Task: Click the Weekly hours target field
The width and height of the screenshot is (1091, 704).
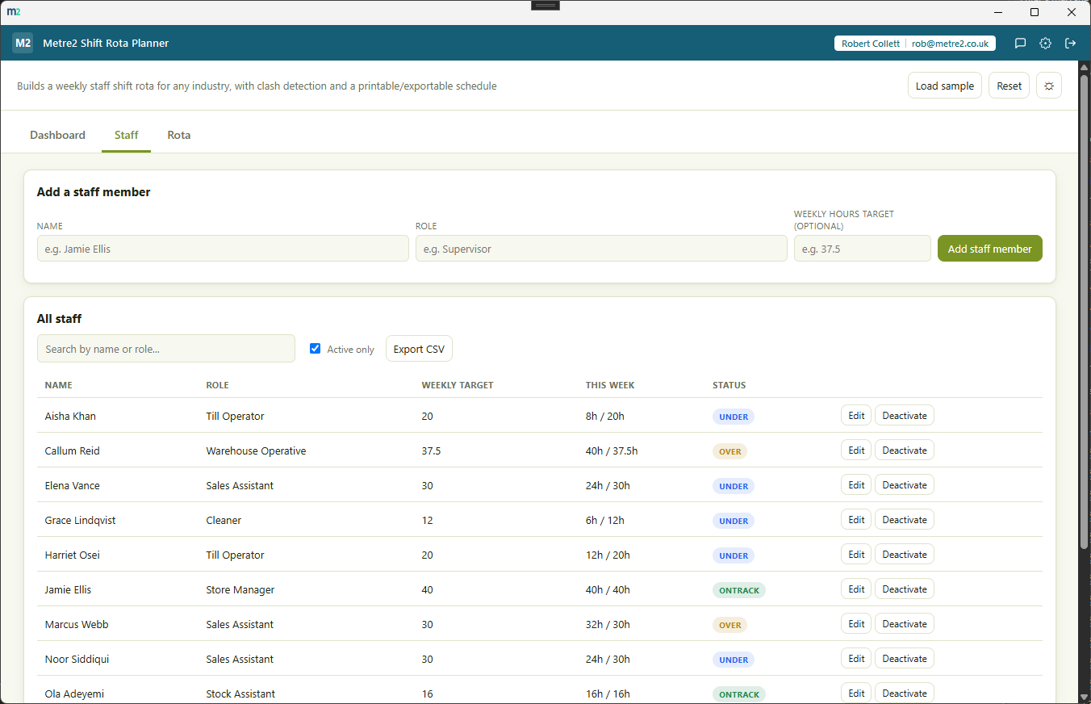Action: (x=862, y=249)
